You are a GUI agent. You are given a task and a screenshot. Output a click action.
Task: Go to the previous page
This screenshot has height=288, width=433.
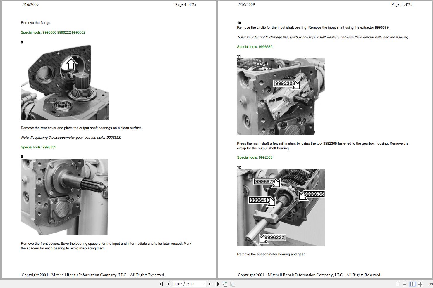[x=168, y=284]
